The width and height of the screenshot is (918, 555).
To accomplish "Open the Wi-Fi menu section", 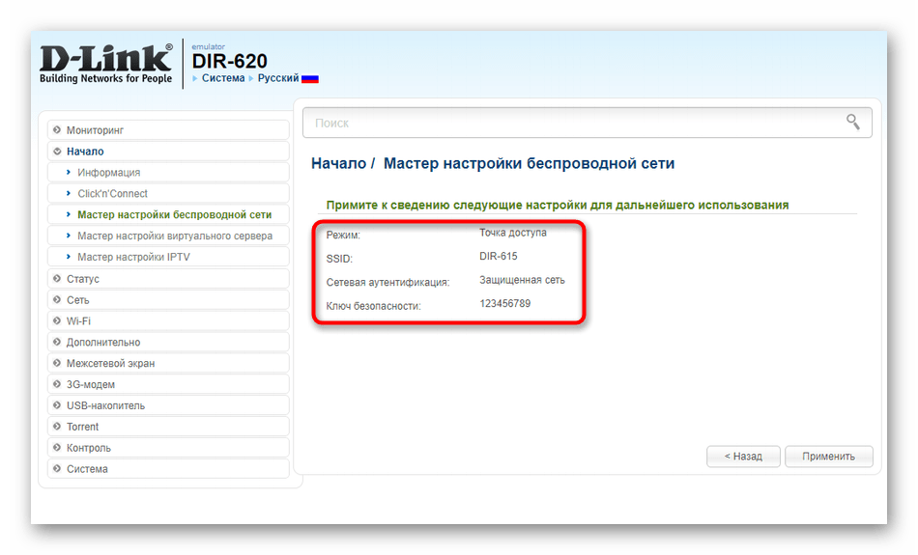I will [x=78, y=321].
